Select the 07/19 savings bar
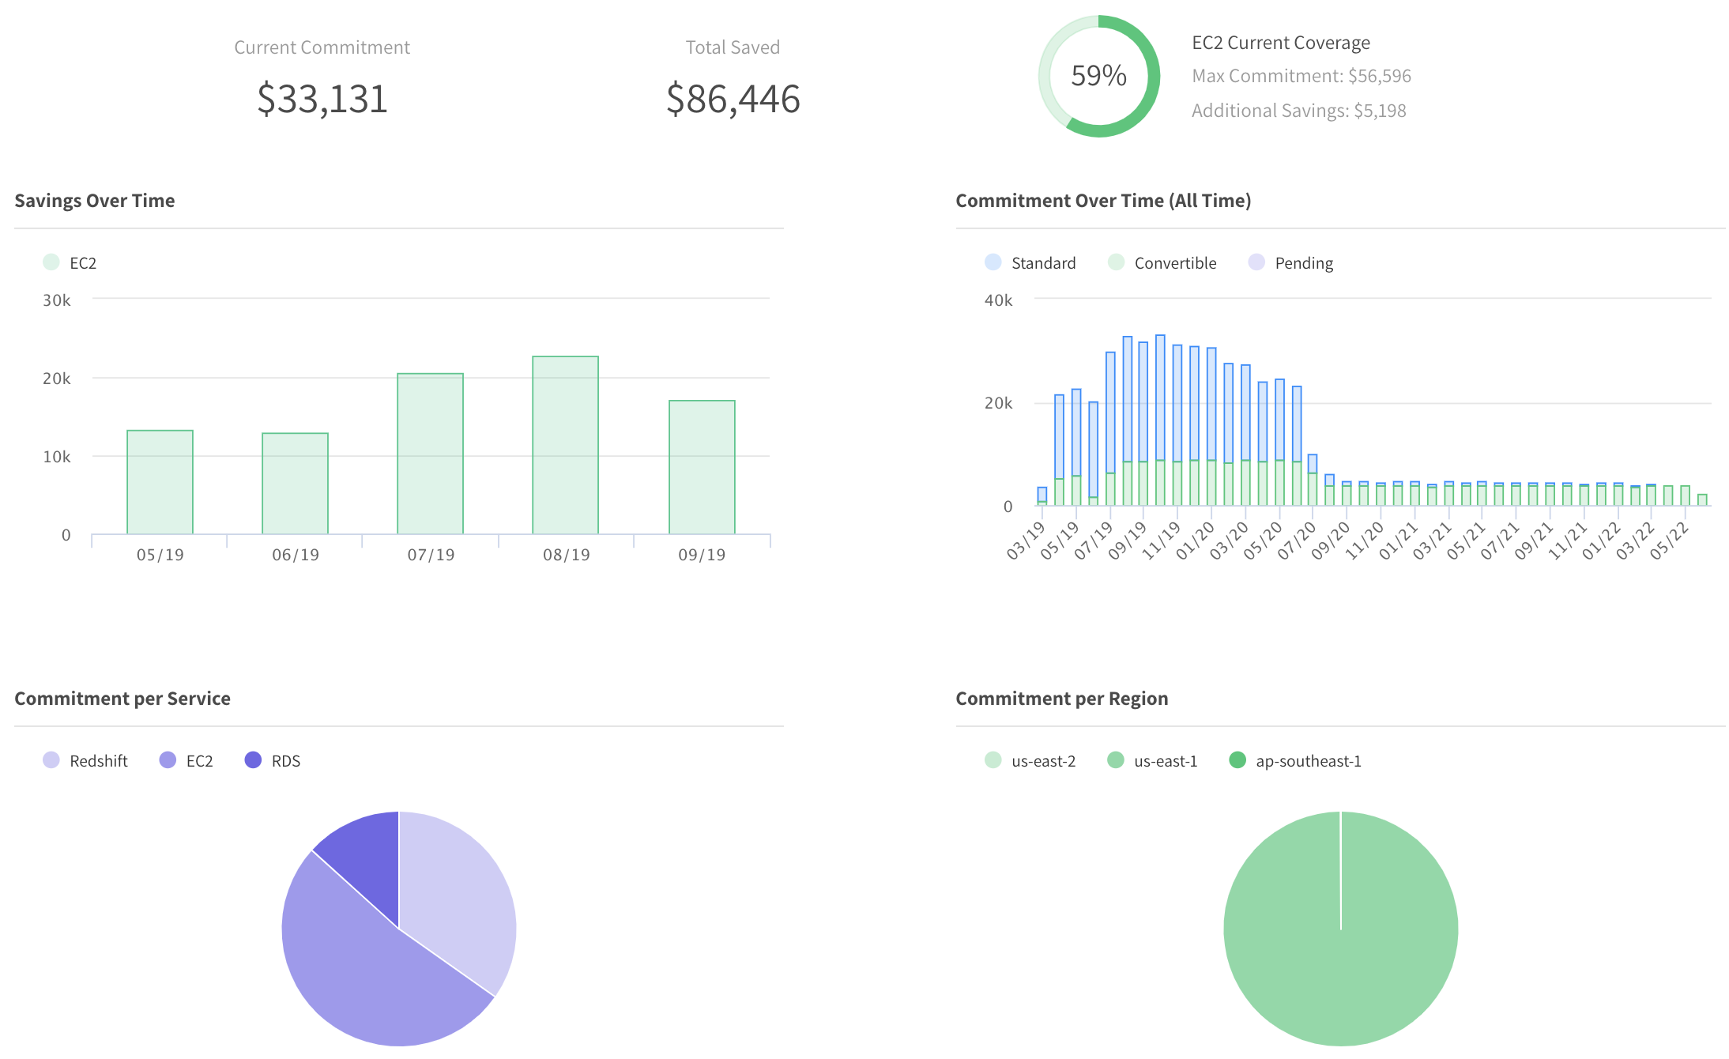Image resolution: width=1729 pixels, height=1059 pixels. [x=430, y=454]
